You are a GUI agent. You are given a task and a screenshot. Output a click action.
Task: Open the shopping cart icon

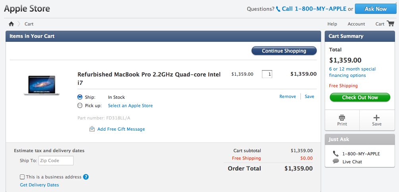tap(390, 24)
